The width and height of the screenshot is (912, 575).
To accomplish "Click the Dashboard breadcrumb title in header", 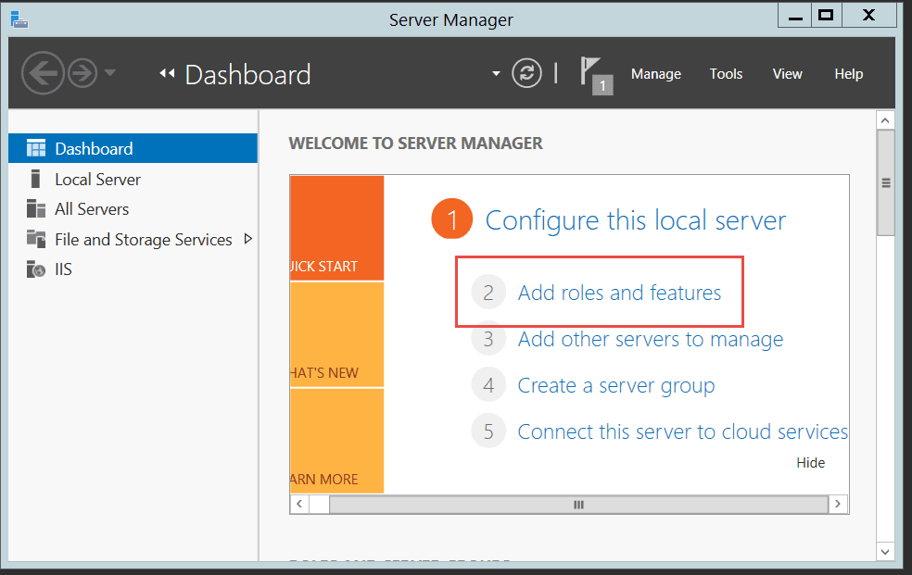I will [247, 75].
